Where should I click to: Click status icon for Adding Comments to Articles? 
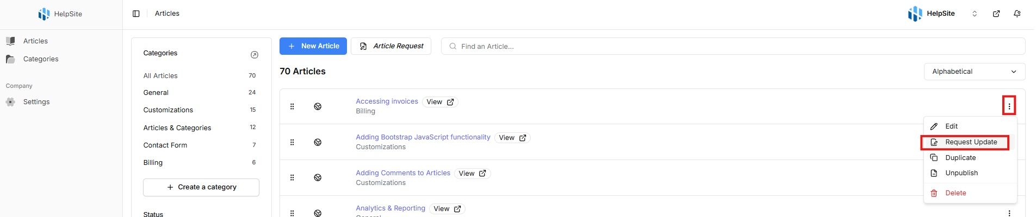tap(318, 177)
